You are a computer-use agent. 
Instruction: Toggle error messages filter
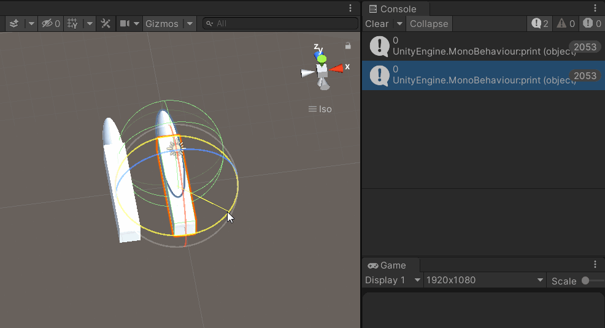pos(592,23)
